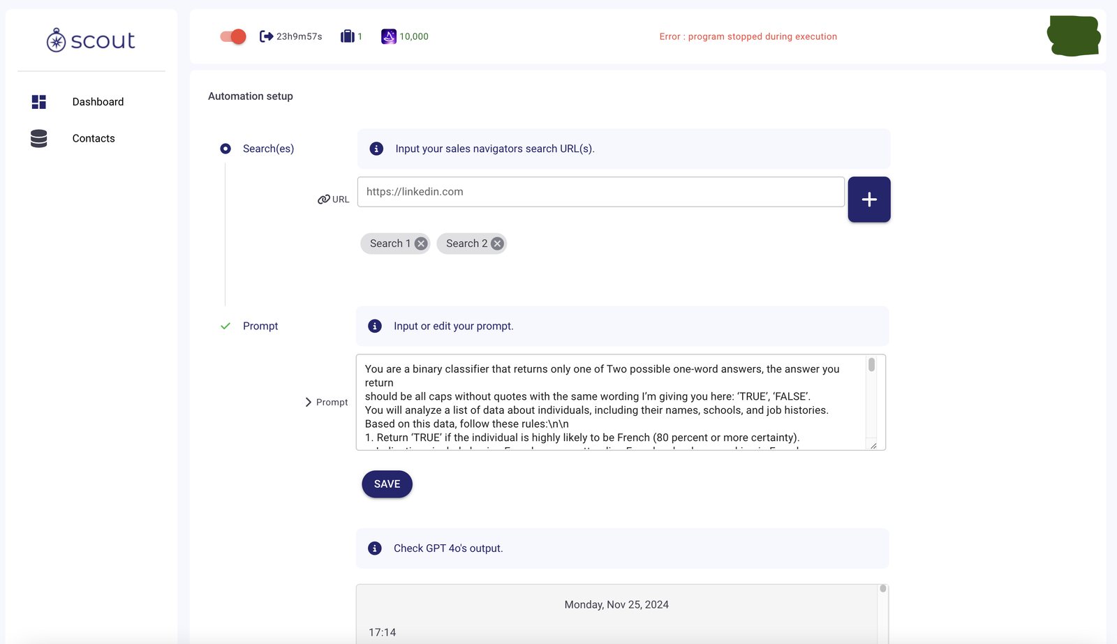
Task: Click the Scout compass logo icon
Action: tap(57, 40)
